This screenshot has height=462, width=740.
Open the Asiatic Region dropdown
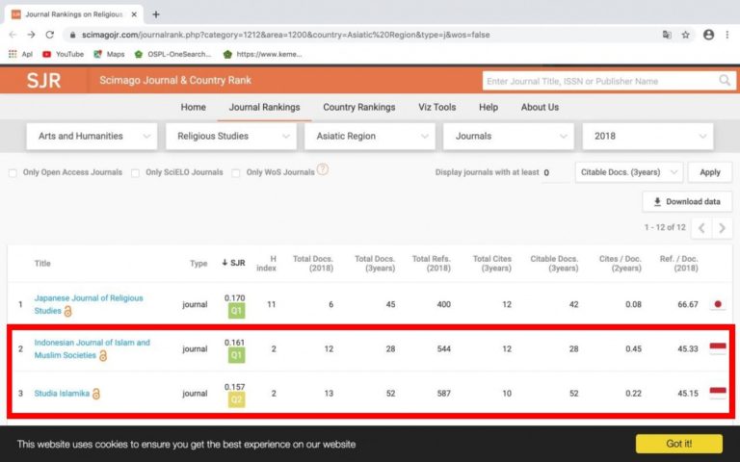(x=370, y=137)
